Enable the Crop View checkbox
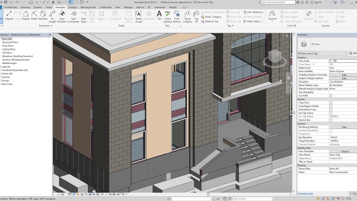Image resolution: width=357 pixels, height=201 pixels. click(x=331, y=103)
